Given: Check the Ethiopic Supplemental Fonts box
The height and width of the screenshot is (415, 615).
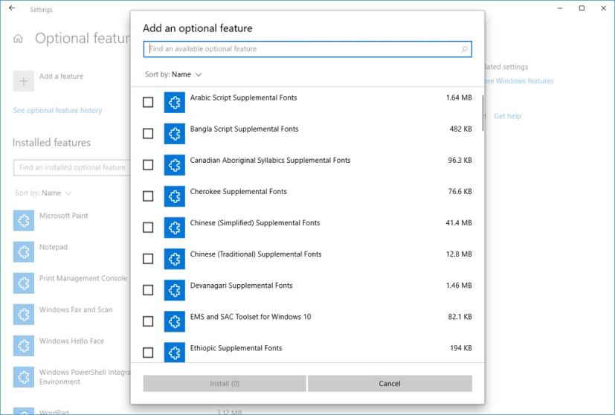Looking at the screenshot, I should click(x=148, y=353).
